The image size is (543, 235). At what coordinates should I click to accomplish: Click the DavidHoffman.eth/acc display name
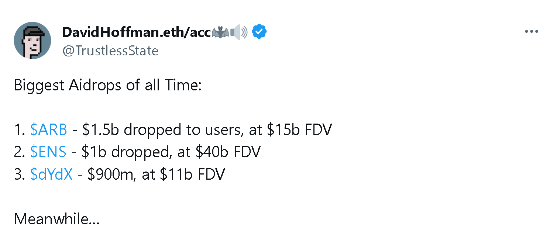click(x=136, y=32)
